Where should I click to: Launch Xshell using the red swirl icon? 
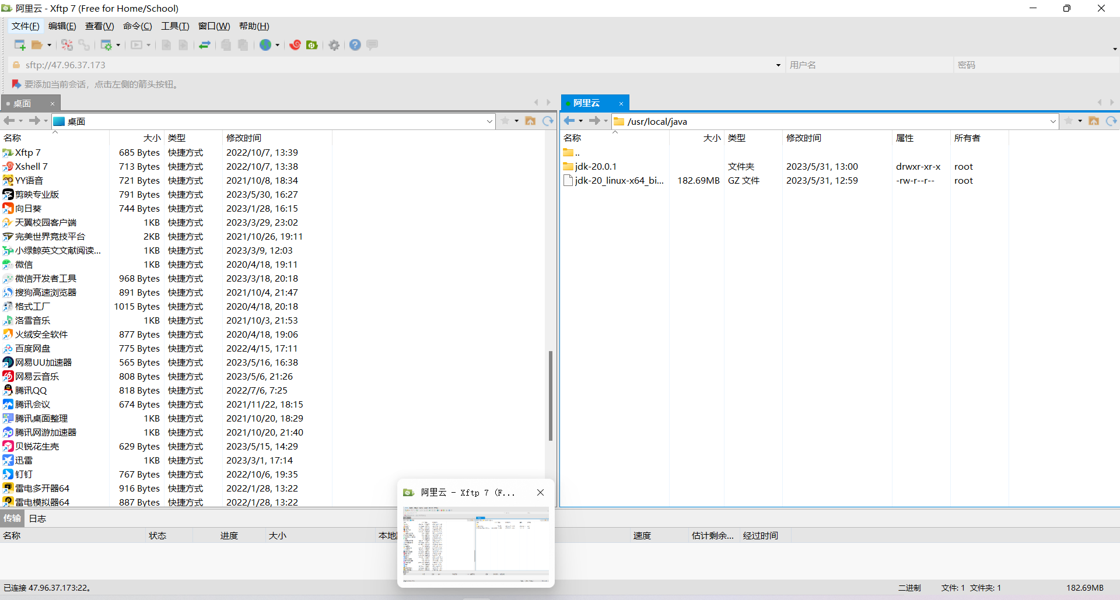[x=295, y=45]
